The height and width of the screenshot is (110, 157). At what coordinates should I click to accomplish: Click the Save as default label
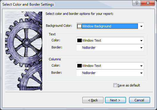point(129,85)
